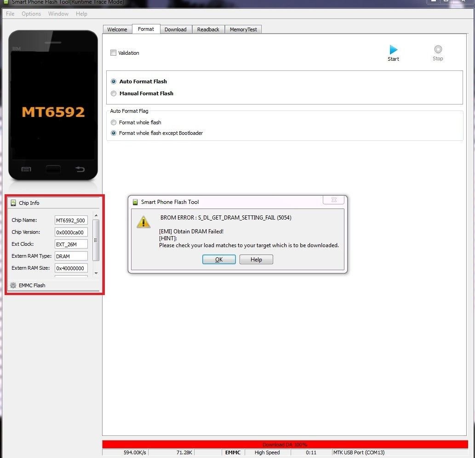This screenshot has height=458, width=475.
Task: Switch to the MemoryTest tab
Action: click(243, 29)
